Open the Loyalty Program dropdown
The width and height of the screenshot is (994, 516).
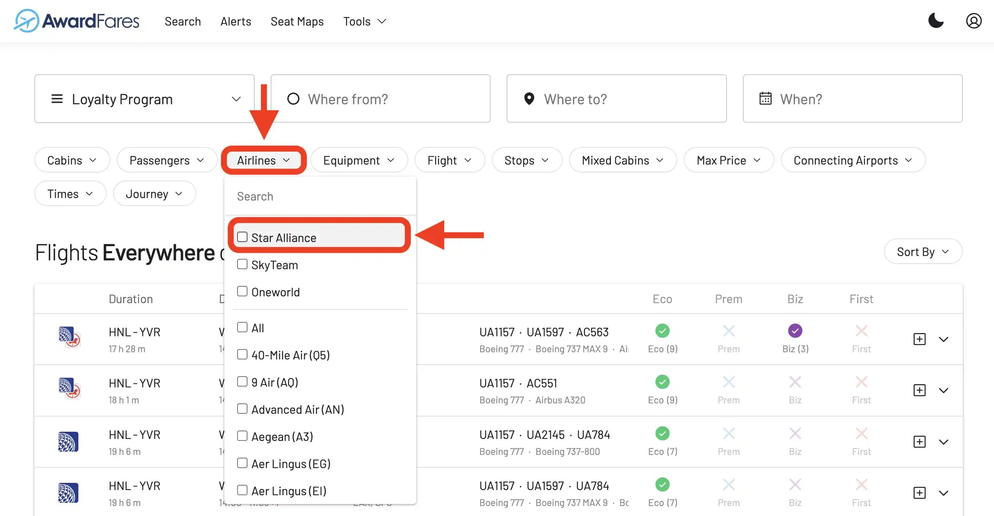click(x=144, y=99)
